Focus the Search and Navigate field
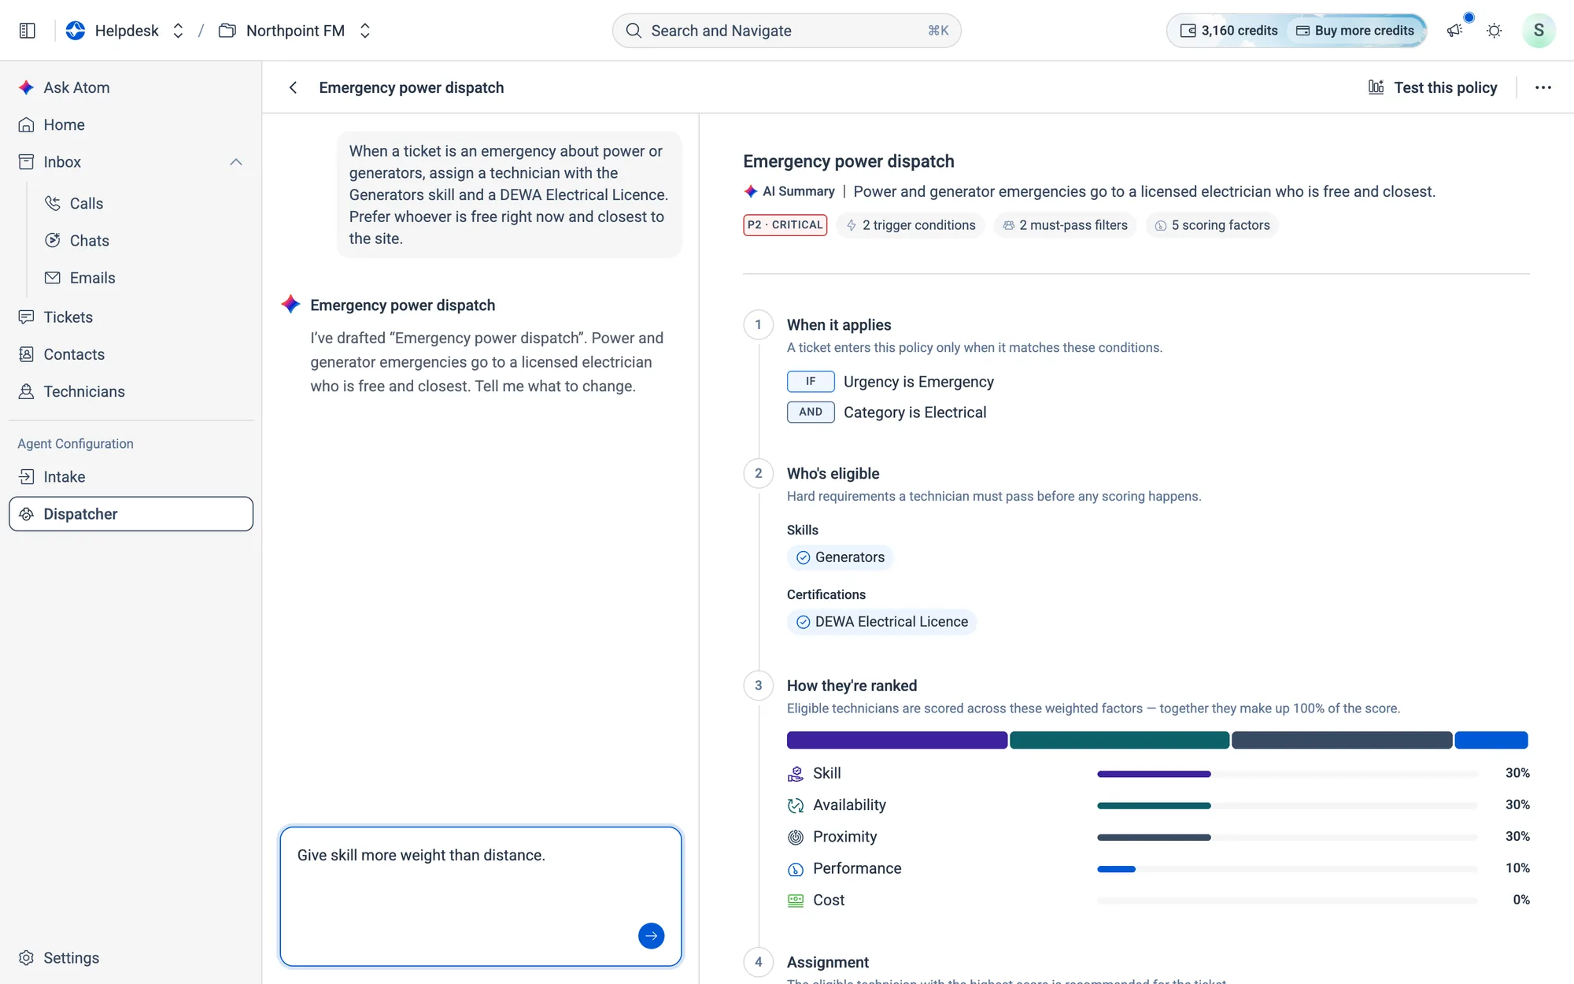 pyautogui.click(x=786, y=31)
